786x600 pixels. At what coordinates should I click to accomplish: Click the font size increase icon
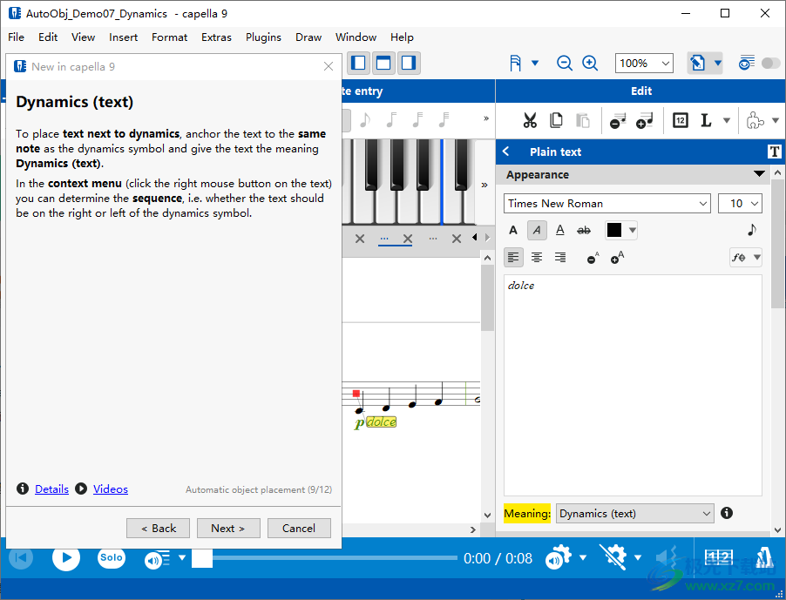[617, 257]
